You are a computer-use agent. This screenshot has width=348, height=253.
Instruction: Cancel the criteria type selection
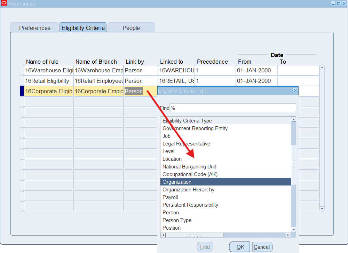(262, 247)
